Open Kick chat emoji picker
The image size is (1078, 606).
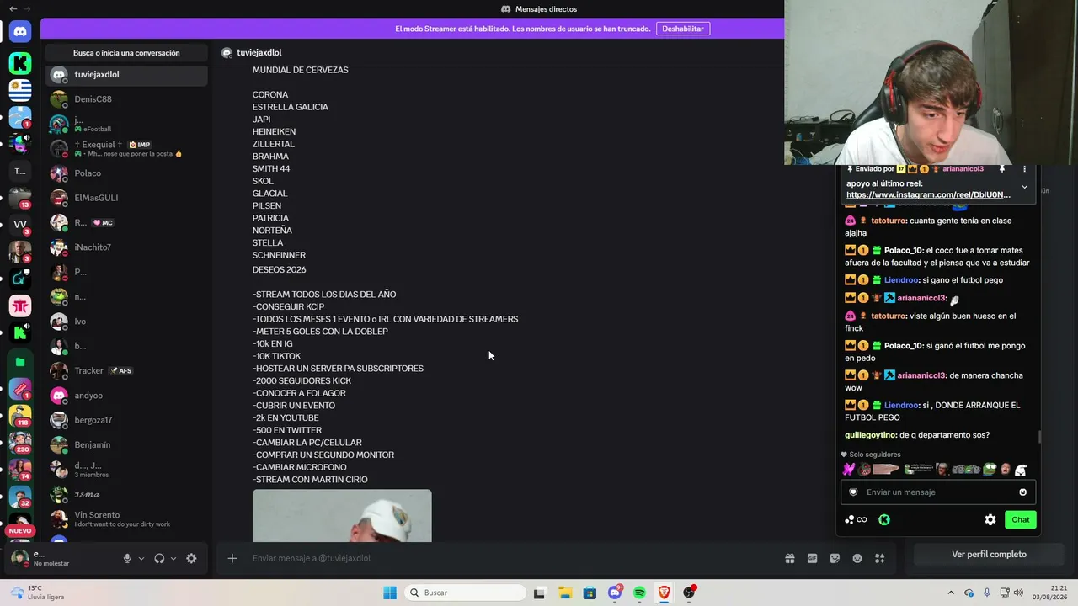[x=1023, y=492]
